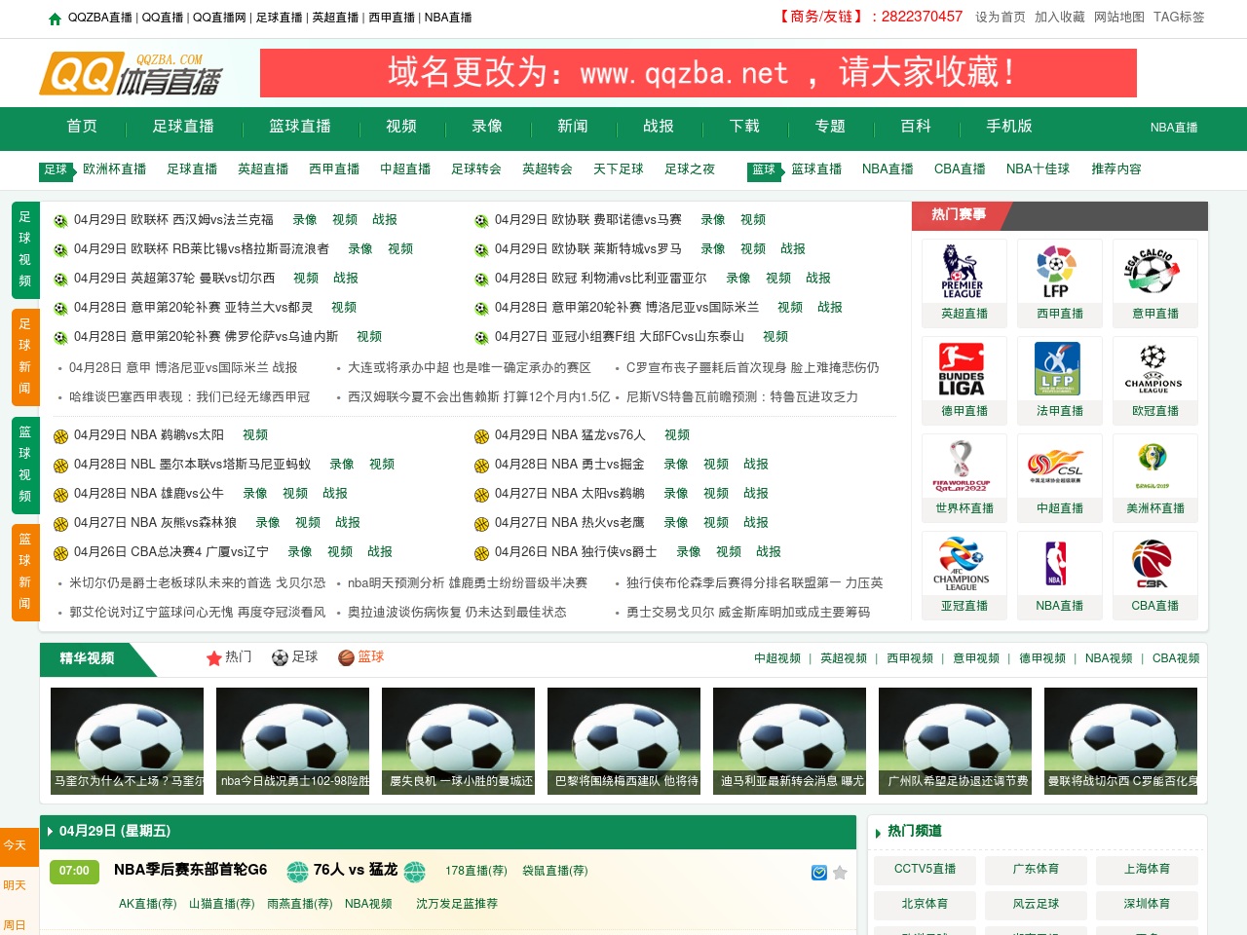Viewport: 1247px width, 935px height.
Task: Click the blue reminder icon for 76人 vs 猛龙
Action: [x=819, y=873]
